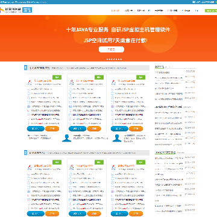The width and height of the screenshot is (217, 217).
Task: Select the orange highlighted navigation item
Action: (x=115, y=10)
